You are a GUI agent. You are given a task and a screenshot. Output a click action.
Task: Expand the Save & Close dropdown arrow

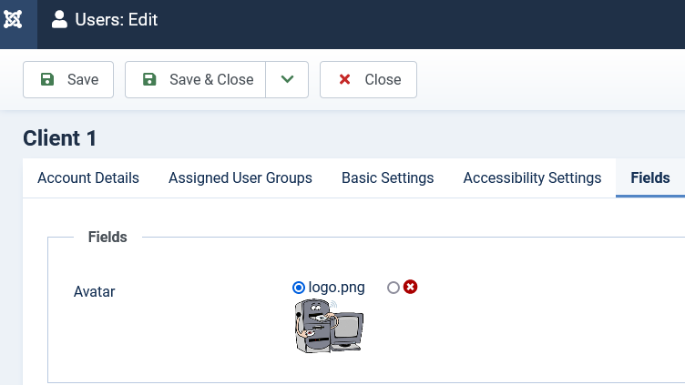(287, 79)
